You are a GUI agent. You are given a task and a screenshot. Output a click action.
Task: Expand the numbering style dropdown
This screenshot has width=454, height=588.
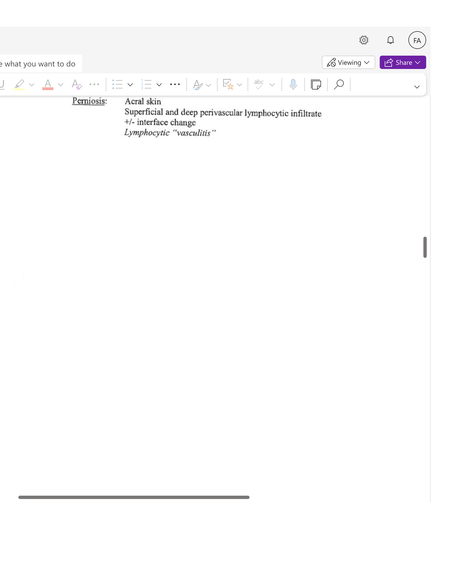(x=159, y=85)
